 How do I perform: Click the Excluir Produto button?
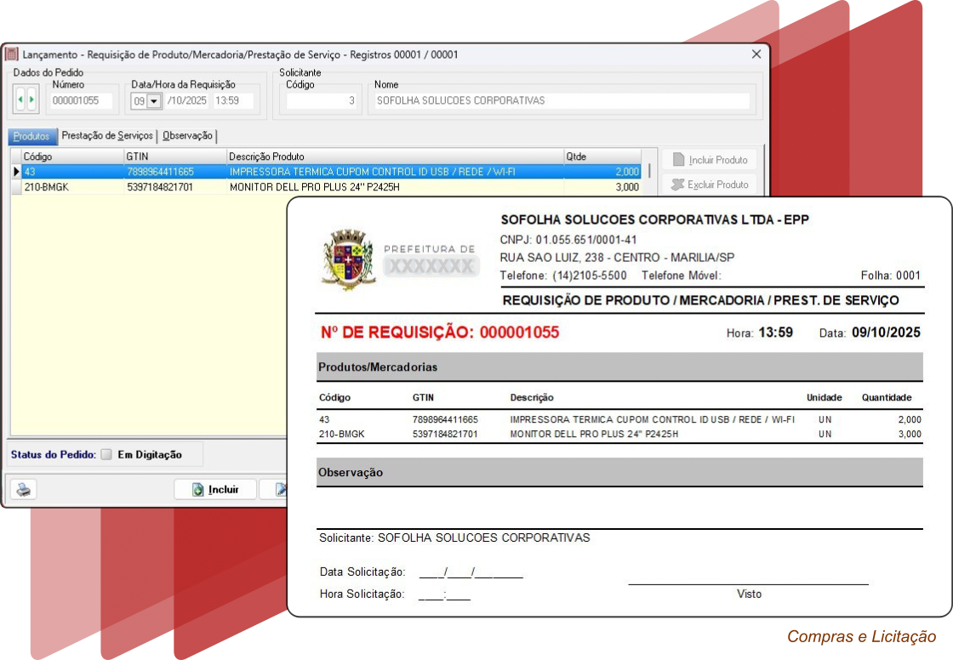(x=710, y=185)
